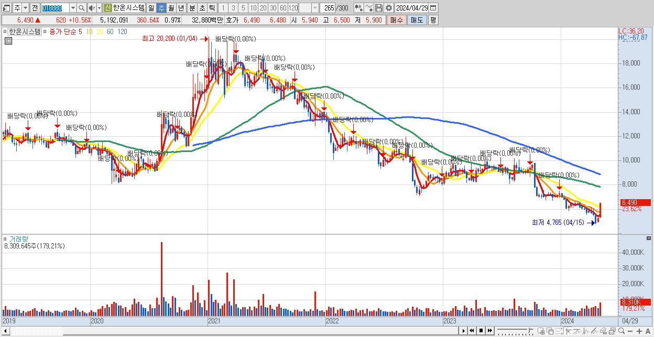This screenshot has width=654, height=337.
Task: Click the green 신 badge icon
Action: (107, 8)
